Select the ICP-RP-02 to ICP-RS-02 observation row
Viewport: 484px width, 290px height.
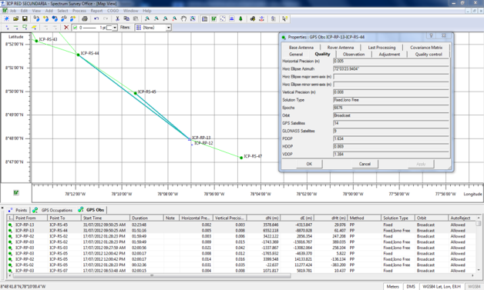(x=242, y=236)
